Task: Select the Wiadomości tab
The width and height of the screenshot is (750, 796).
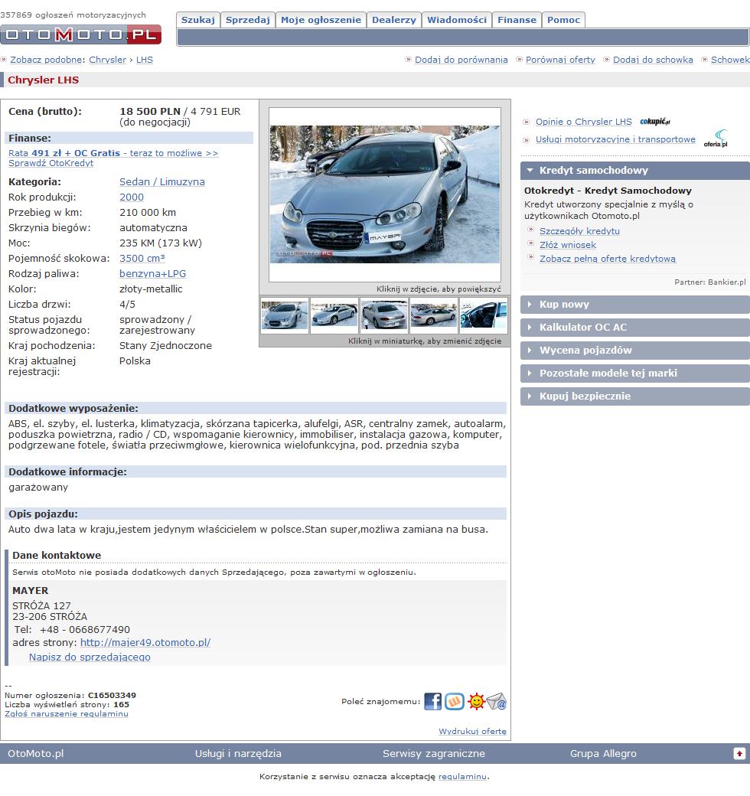Action: click(457, 20)
